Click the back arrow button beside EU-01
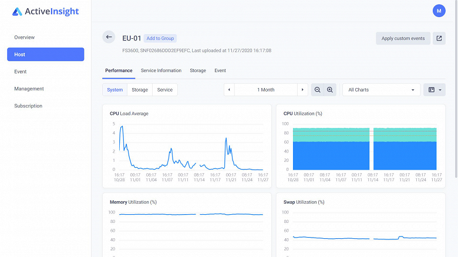The image size is (458, 257). [109, 38]
